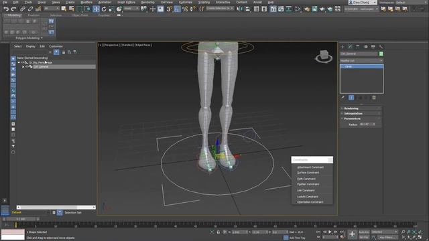
Task: Open the Create panel tab
Action: pos(343,47)
